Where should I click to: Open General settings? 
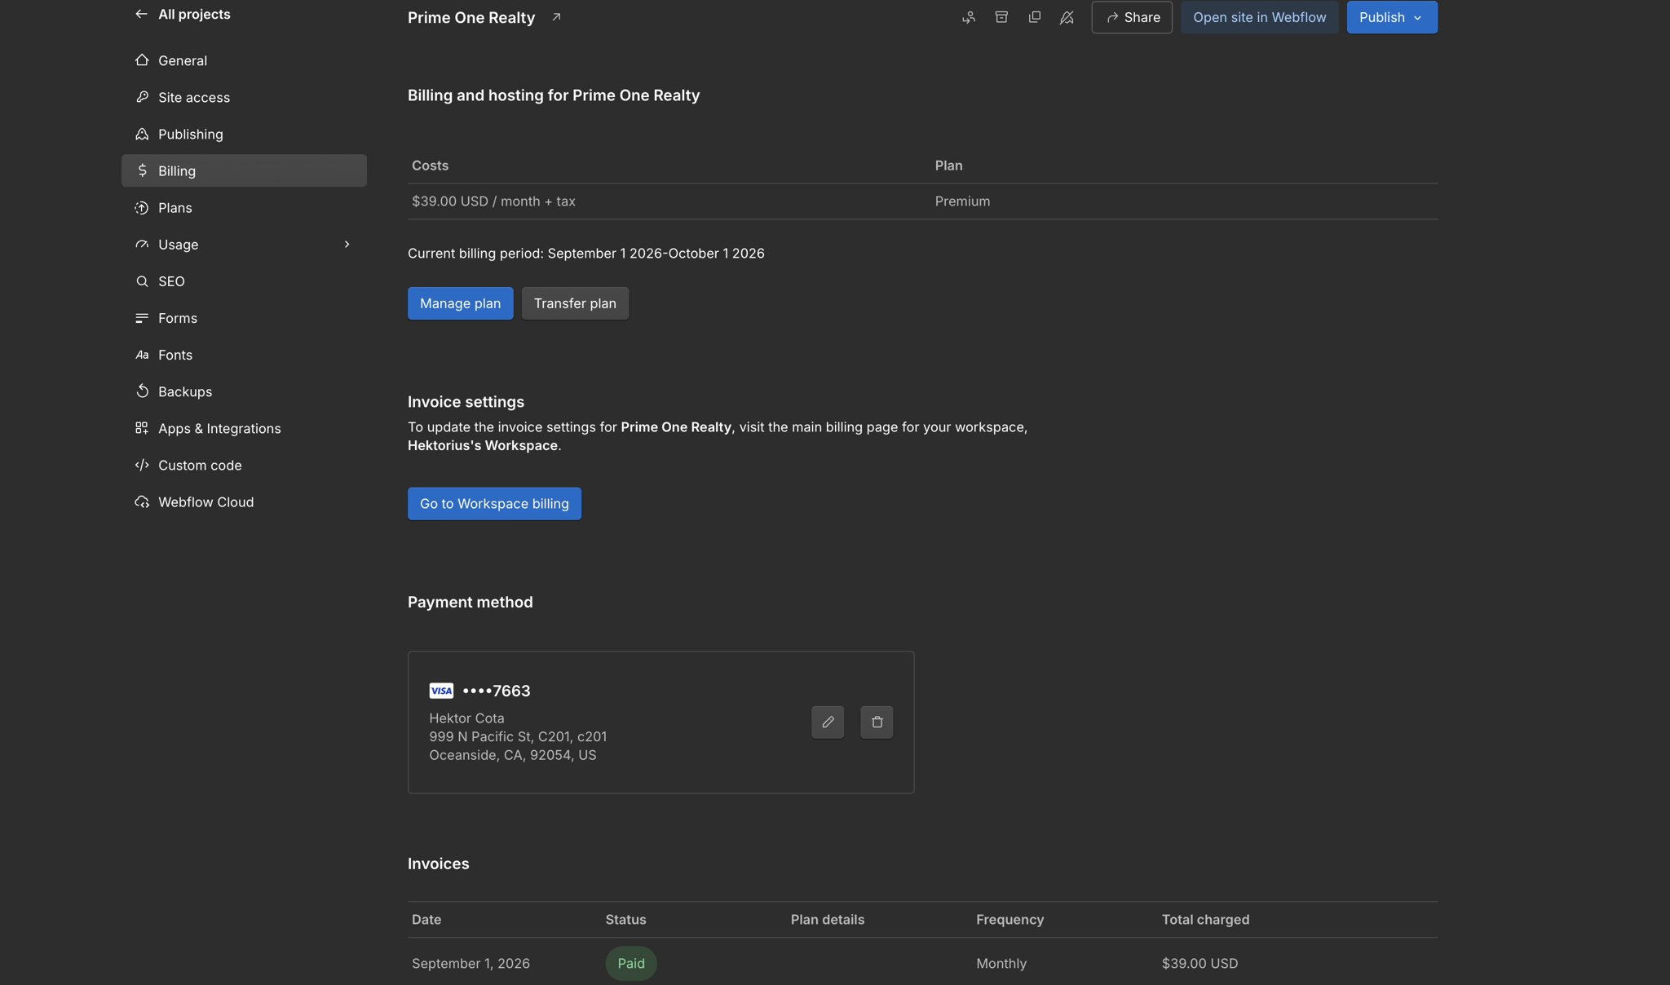click(x=244, y=60)
